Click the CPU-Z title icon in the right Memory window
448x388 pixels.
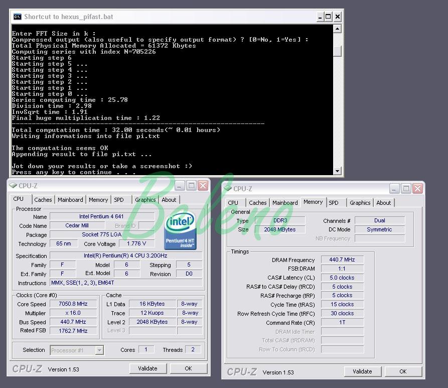[228, 188]
